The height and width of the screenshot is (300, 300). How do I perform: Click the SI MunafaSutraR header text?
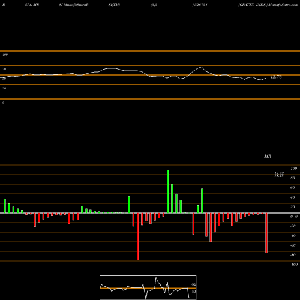point(74,5)
